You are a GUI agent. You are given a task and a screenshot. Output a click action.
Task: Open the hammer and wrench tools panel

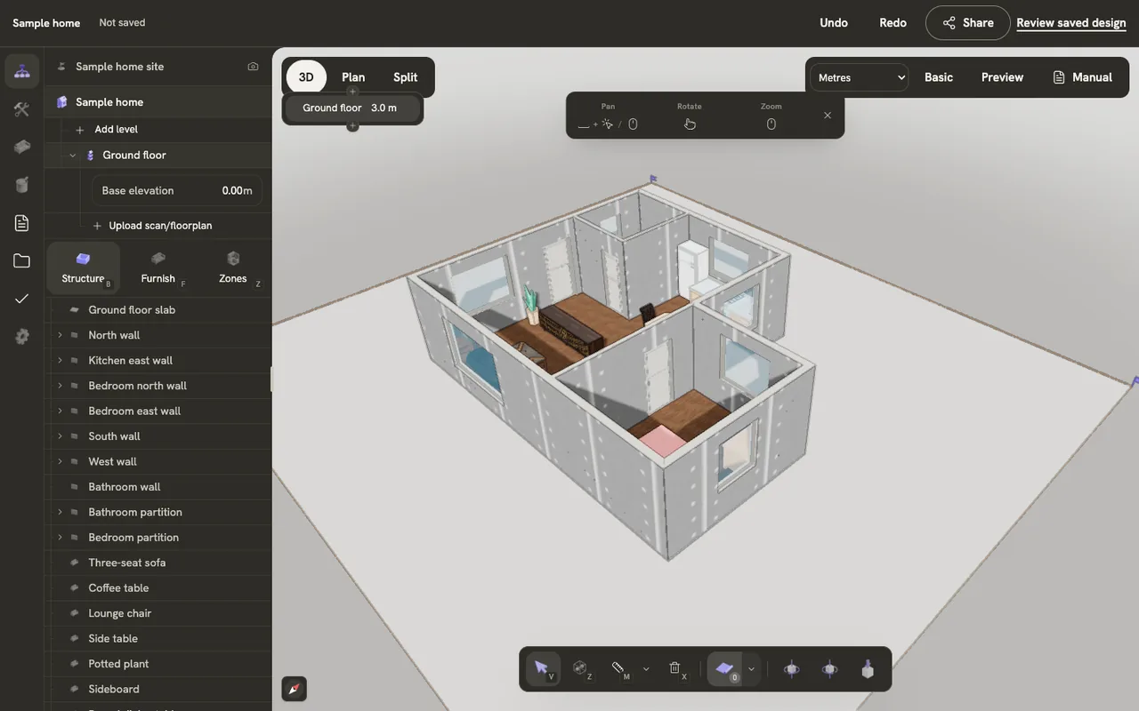click(22, 109)
